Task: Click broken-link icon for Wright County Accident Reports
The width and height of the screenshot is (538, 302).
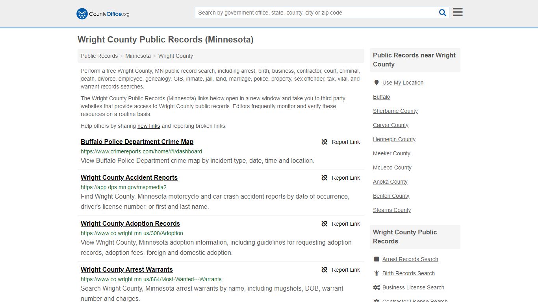Action: 325,178
